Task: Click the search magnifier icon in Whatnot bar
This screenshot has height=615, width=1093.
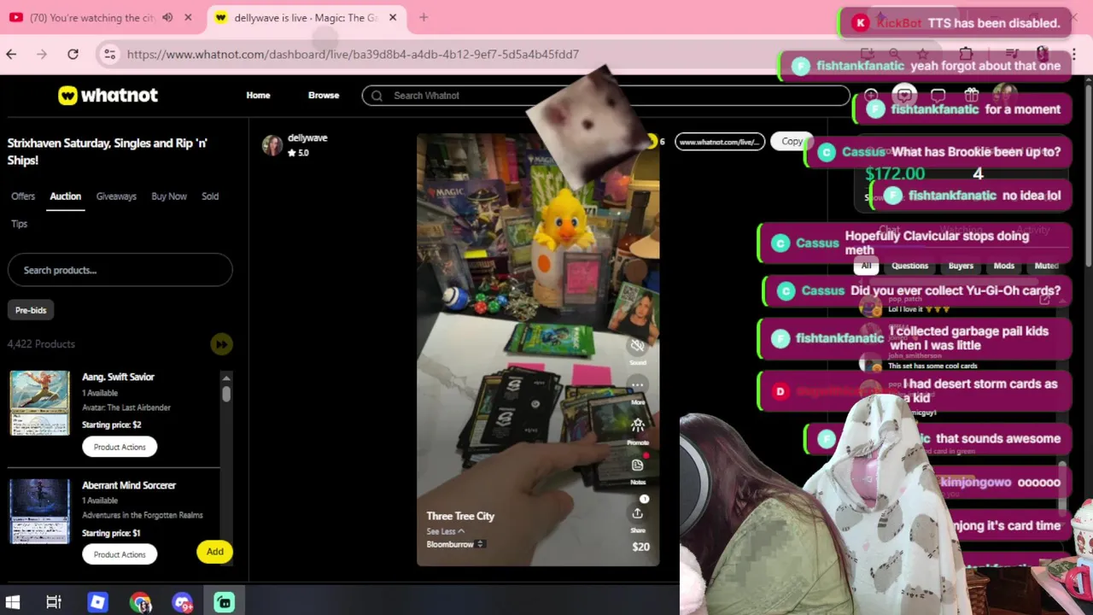Action: pyautogui.click(x=377, y=96)
